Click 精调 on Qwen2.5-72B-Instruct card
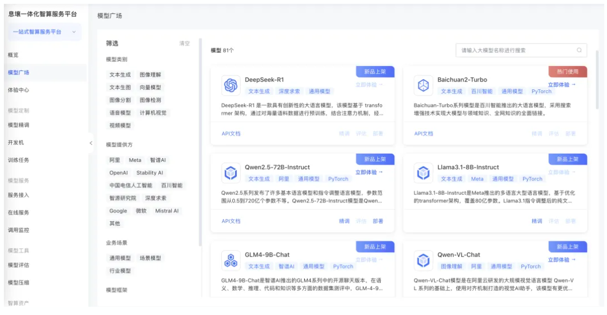The width and height of the screenshot is (607, 315). [344, 221]
